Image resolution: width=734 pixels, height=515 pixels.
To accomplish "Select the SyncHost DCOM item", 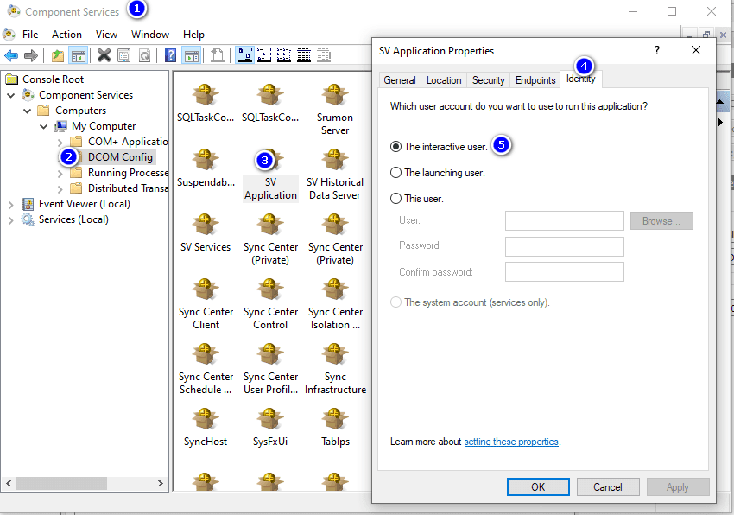I will 206,428.
